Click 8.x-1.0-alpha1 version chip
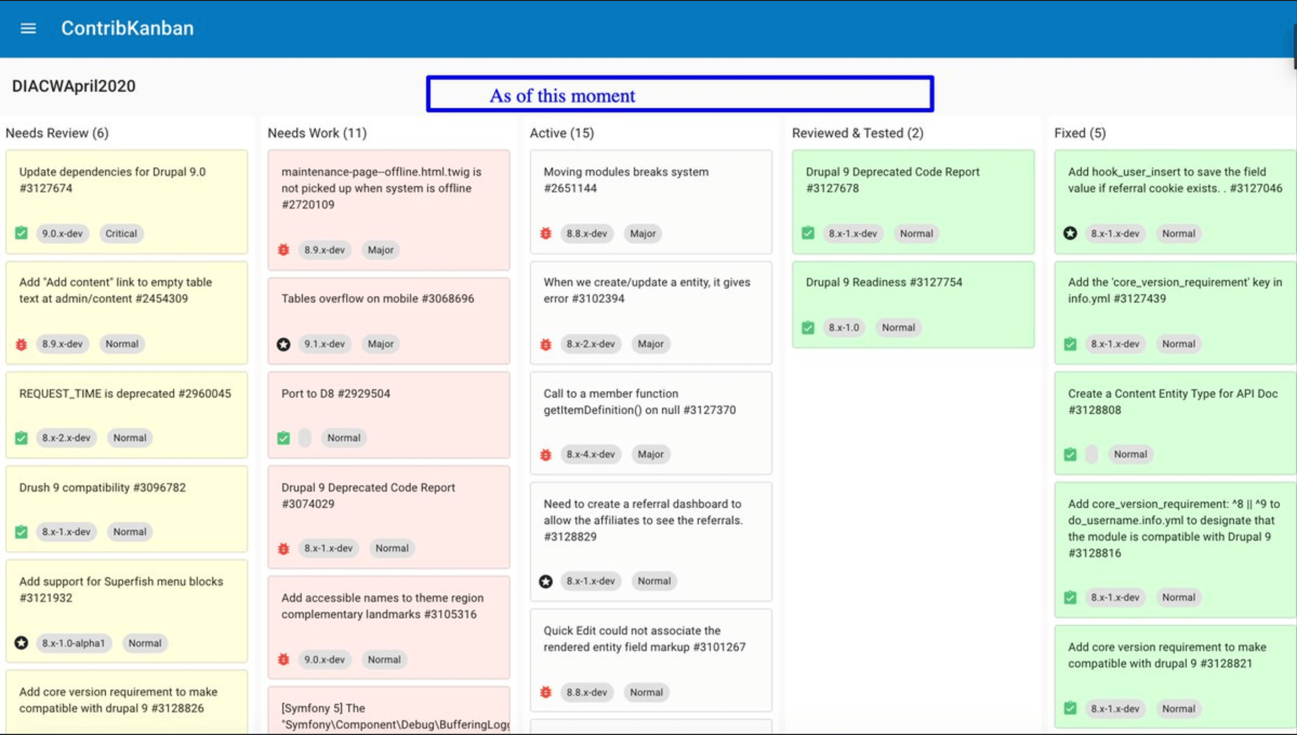1297x735 pixels. (x=74, y=643)
